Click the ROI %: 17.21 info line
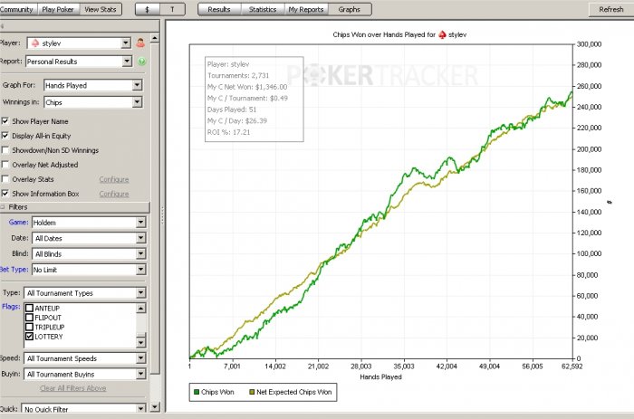 coord(229,132)
